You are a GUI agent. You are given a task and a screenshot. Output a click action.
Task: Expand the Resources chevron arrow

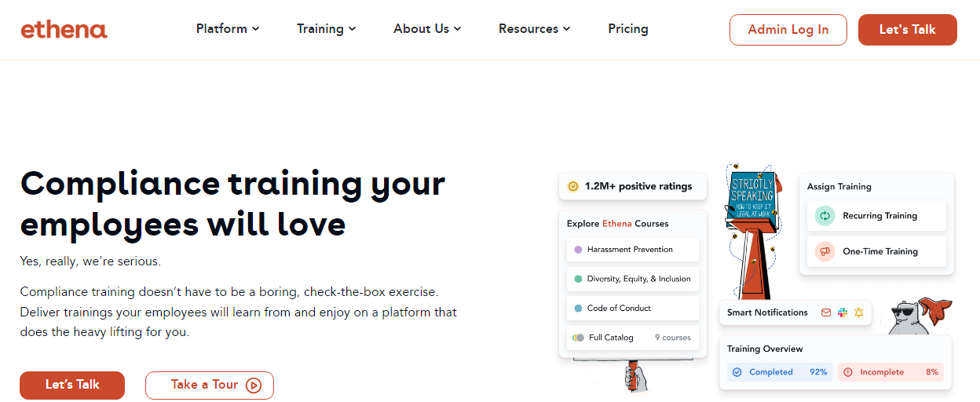click(566, 29)
